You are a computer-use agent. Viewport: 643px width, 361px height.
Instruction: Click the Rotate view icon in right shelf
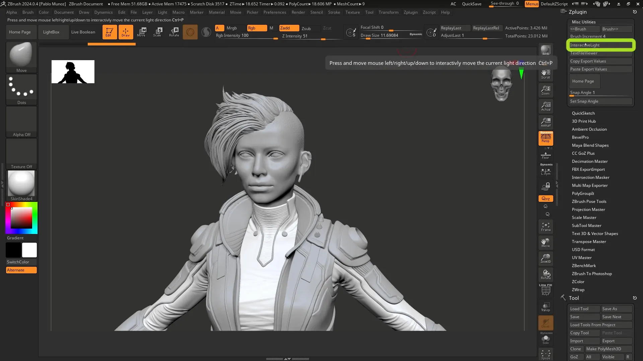pyautogui.click(x=546, y=274)
